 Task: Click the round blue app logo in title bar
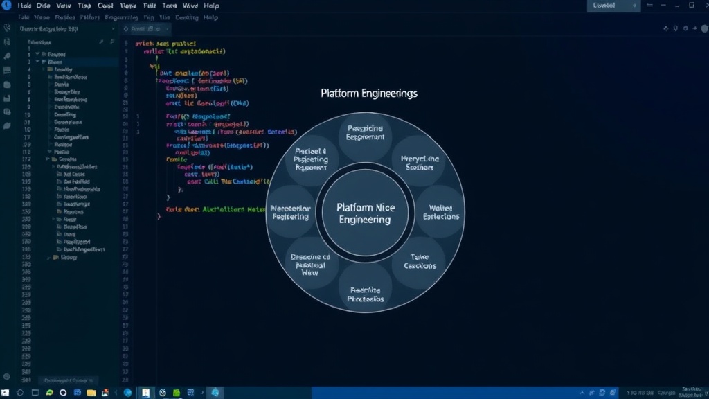pos(6,5)
